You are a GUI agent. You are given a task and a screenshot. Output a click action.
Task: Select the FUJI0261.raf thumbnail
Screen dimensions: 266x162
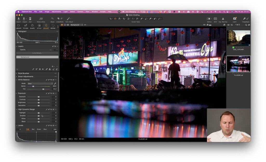[238, 64]
